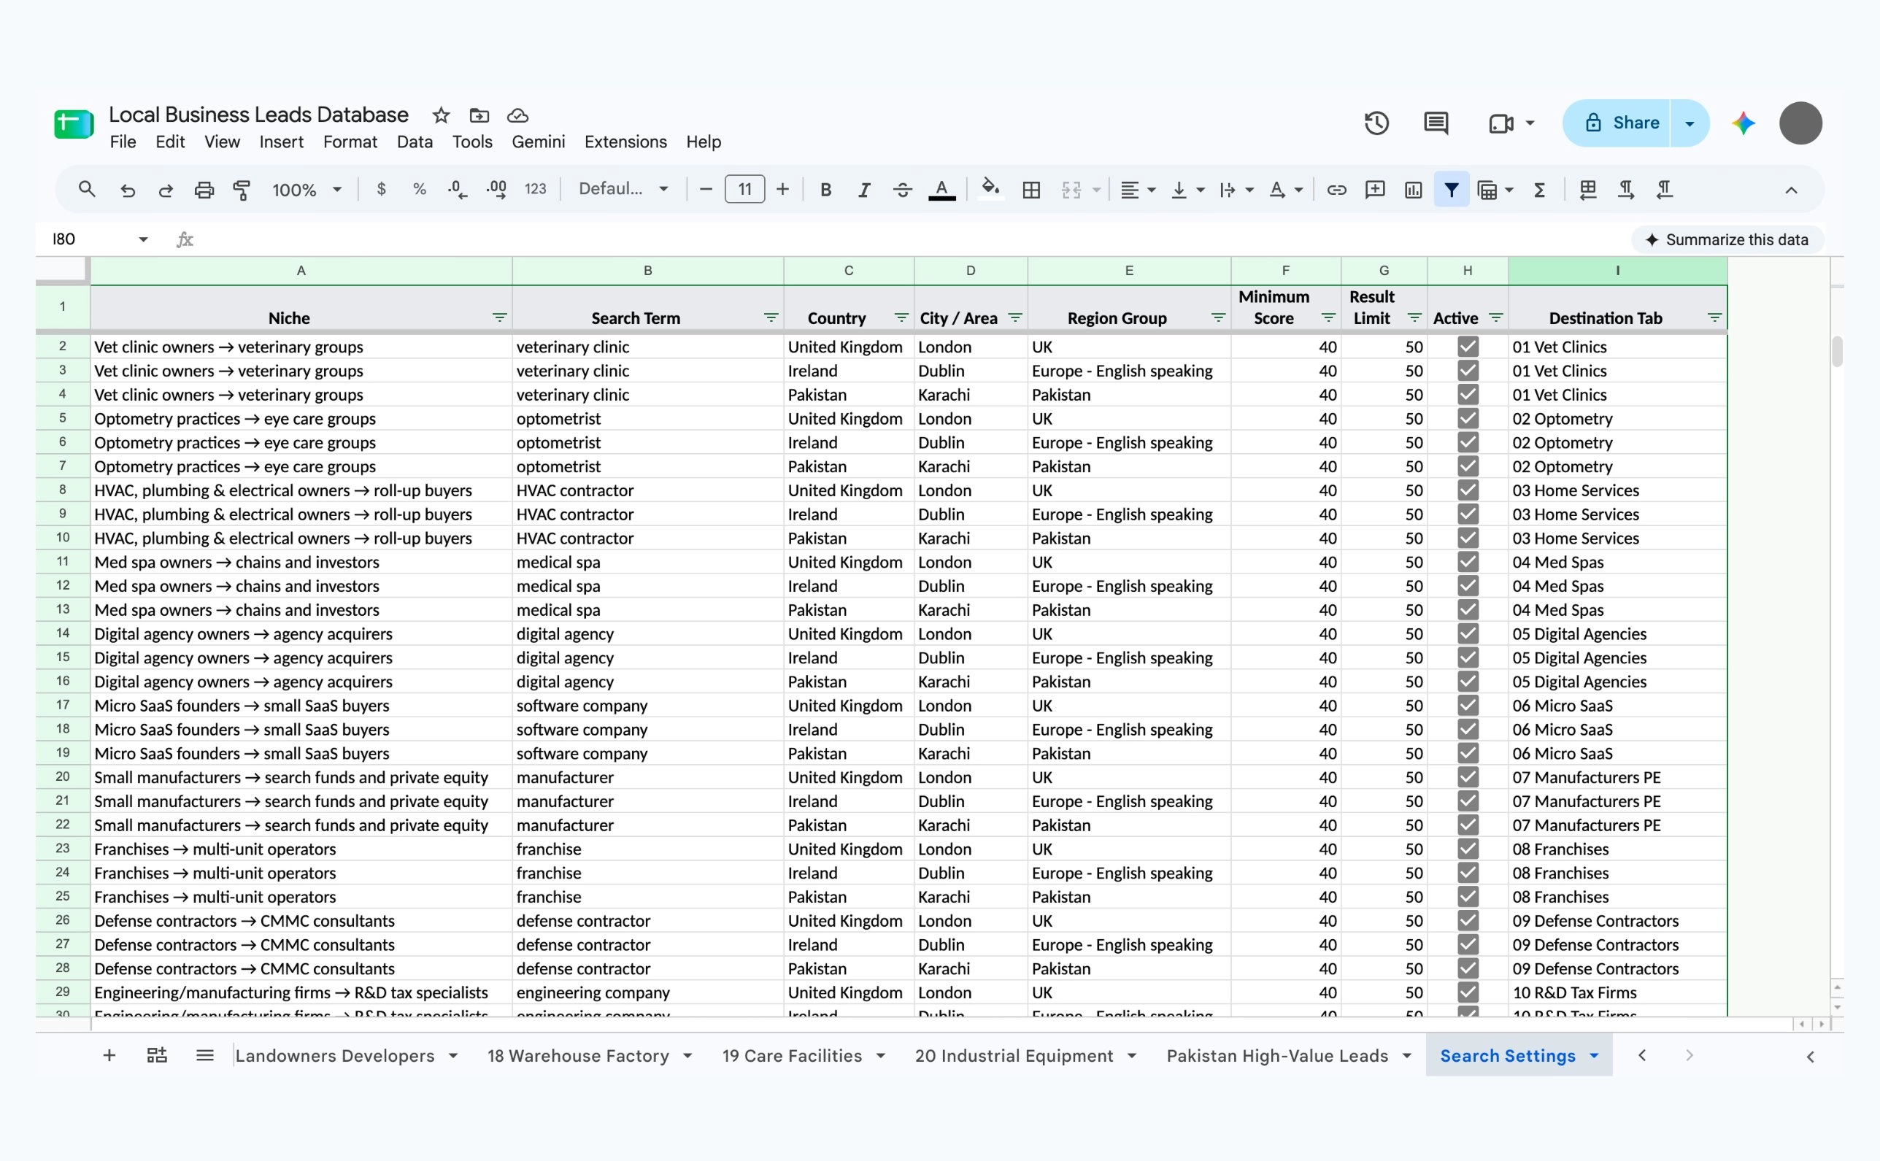Open the borders tool

pyautogui.click(x=1031, y=190)
